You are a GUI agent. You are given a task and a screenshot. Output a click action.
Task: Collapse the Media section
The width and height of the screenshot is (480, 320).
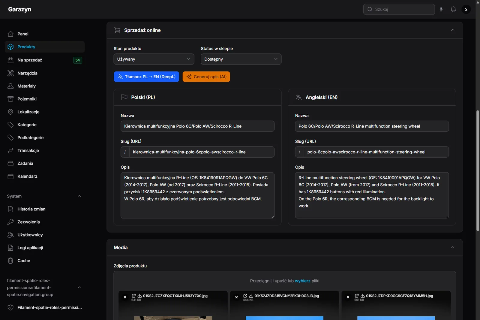pyautogui.click(x=453, y=247)
